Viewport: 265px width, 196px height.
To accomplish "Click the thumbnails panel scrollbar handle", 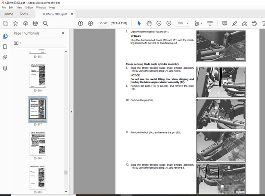I will [66, 173].
